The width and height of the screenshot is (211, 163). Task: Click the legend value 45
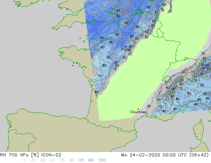tap(43, 160)
